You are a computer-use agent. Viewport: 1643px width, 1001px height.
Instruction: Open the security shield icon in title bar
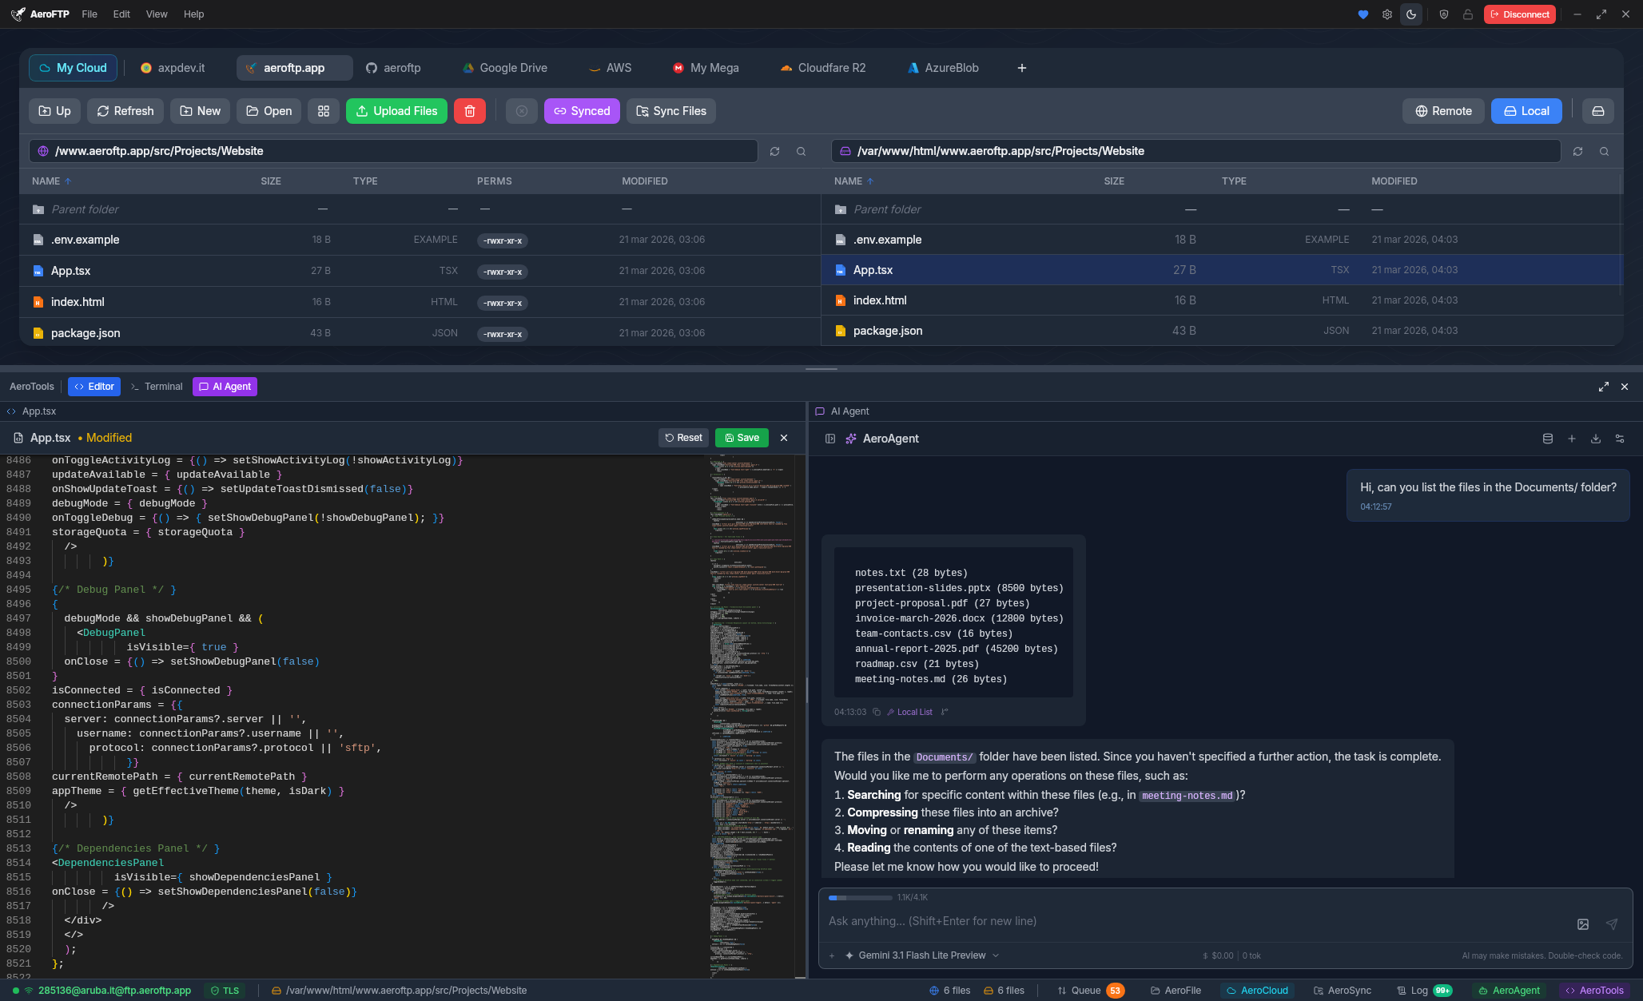1443,14
